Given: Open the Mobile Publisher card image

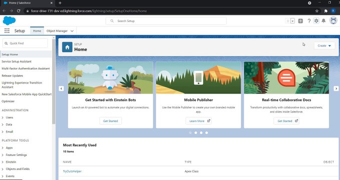Looking at the screenshot, I should tap(198, 78).
